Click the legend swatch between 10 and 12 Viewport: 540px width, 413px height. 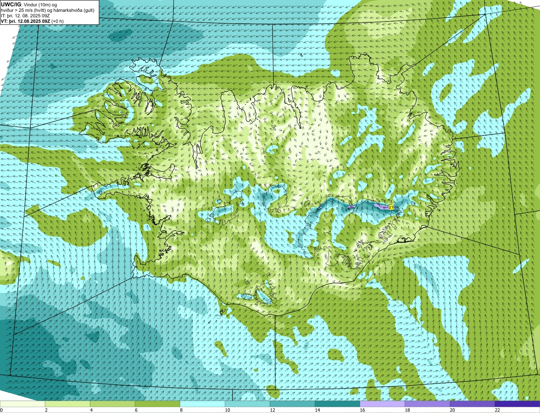247,404
